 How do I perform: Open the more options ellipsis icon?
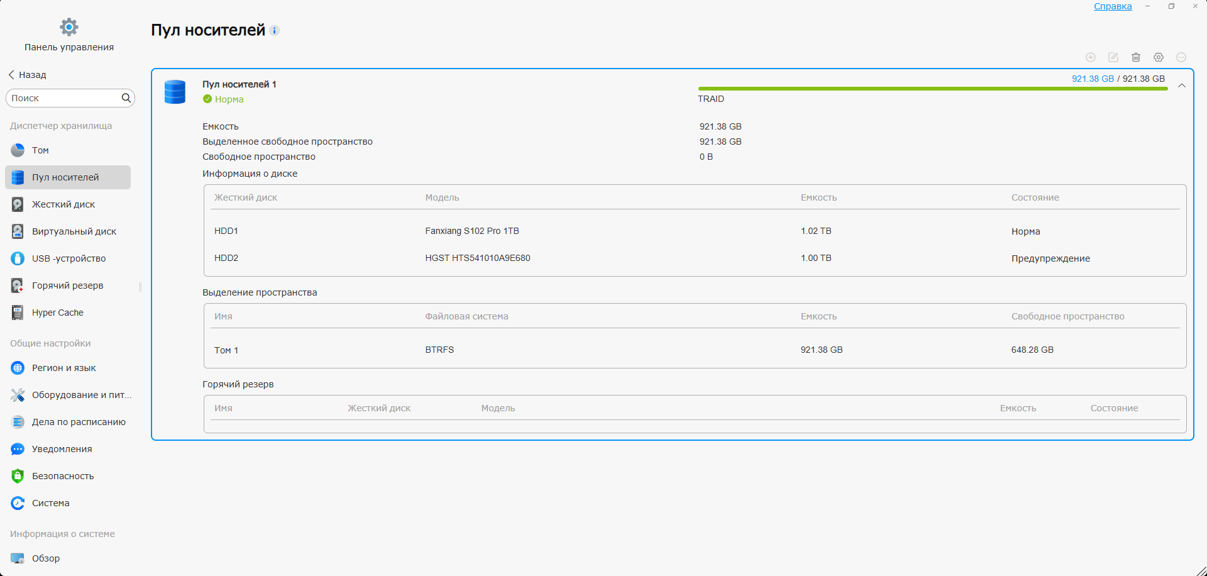(1181, 57)
